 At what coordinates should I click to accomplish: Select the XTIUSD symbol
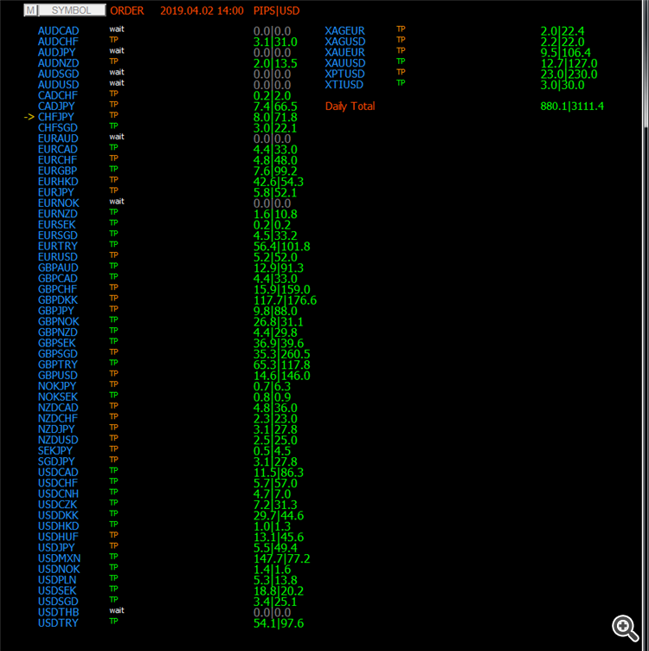click(344, 85)
